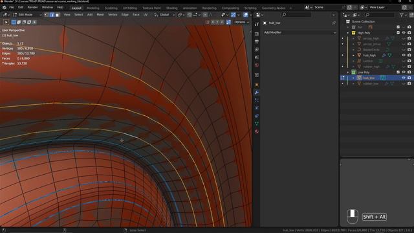Screen dimensions: 414x233
Task: Collapse the High Poly collection
Action: click(x=348, y=33)
